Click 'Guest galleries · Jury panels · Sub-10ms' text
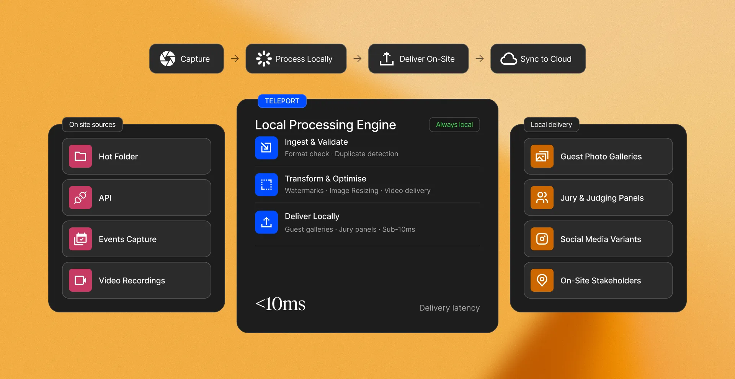Image resolution: width=735 pixels, height=379 pixels. (x=350, y=229)
